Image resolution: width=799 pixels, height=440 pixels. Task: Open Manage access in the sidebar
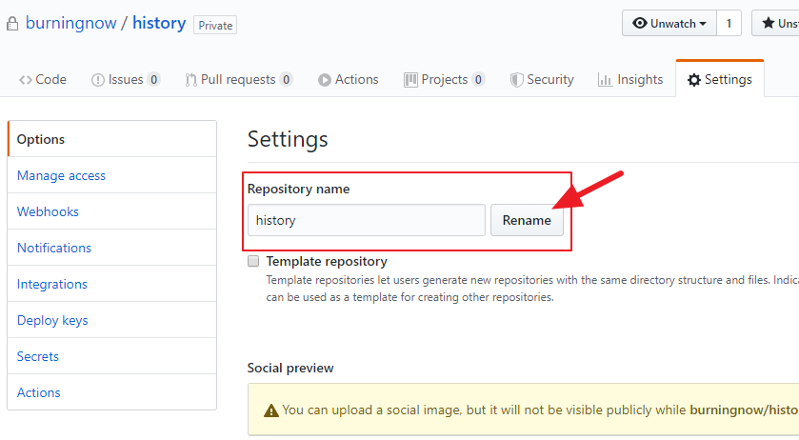pos(112,175)
